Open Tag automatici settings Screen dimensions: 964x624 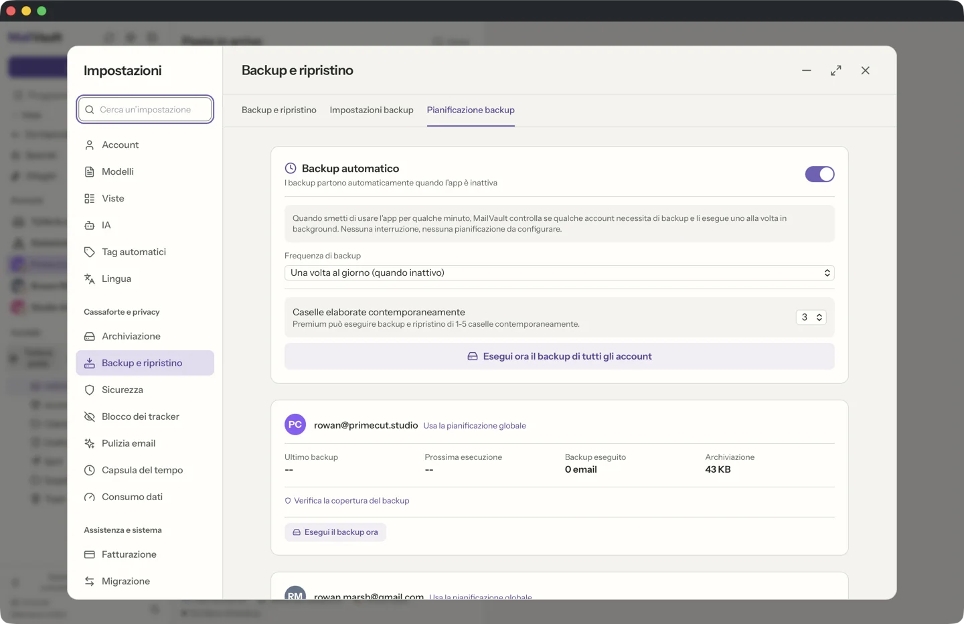[x=145, y=252]
